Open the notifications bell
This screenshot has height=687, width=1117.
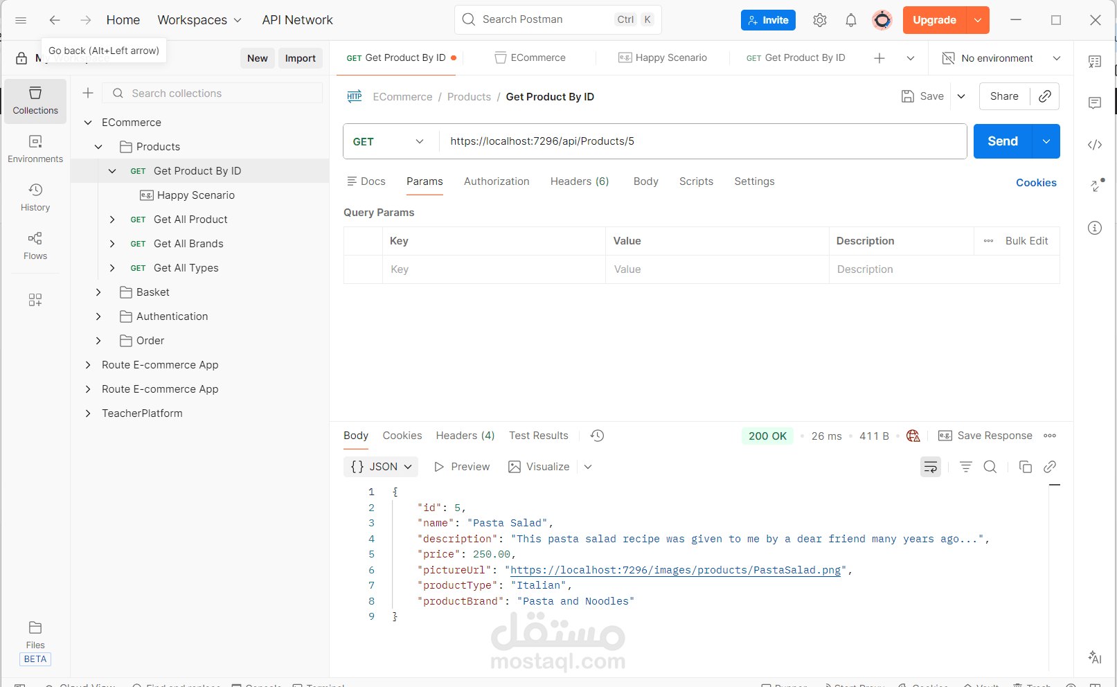click(x=851, y=20)
